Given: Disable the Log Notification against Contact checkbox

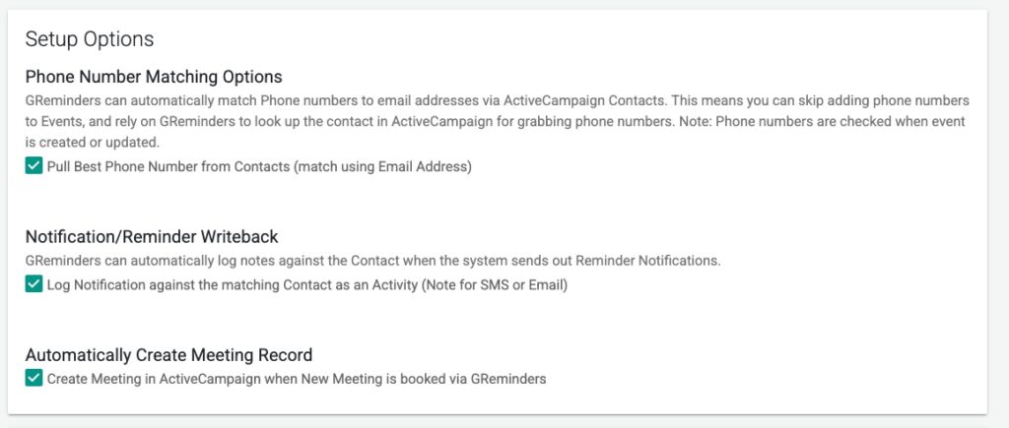Looking at the screenshot, I should (x=34, y=285).
